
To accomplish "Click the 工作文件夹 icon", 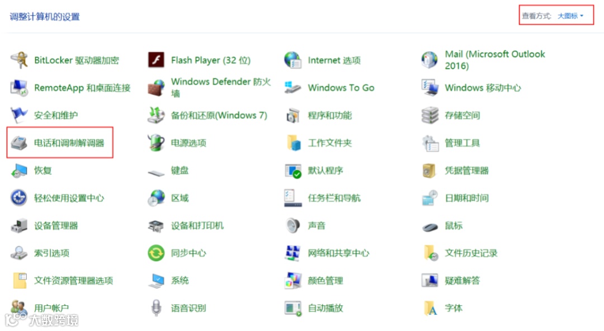I will pos(294,143).
